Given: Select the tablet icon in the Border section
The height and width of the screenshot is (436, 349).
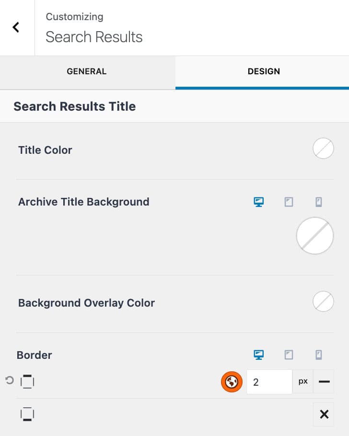Looking at the screenshot, I should (289, 355).
